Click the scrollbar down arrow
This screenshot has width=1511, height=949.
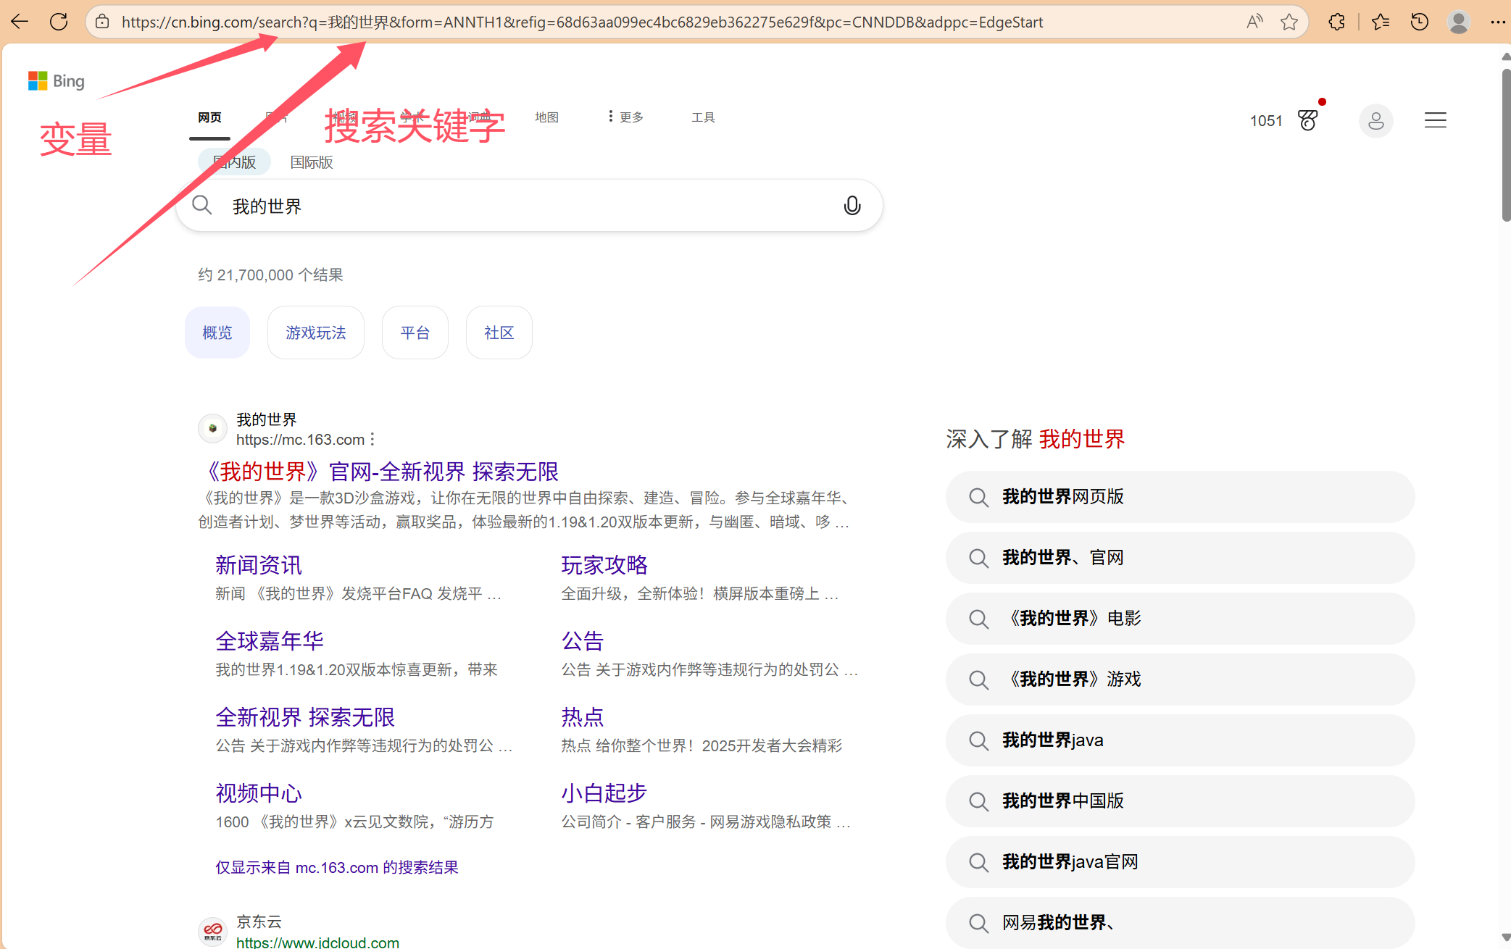coord(1506,939)
